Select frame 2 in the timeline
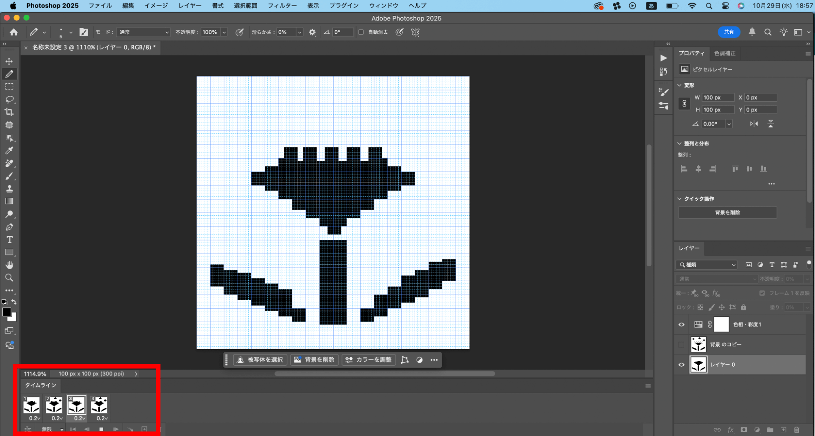The width and height of the screenshot is (815, 436). [x=54, y=405]
